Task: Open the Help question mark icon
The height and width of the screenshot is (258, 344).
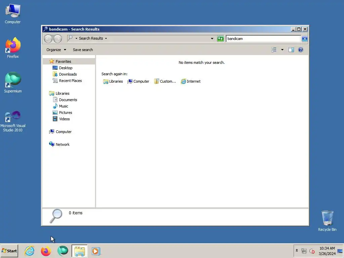Action: coord(301,50)
